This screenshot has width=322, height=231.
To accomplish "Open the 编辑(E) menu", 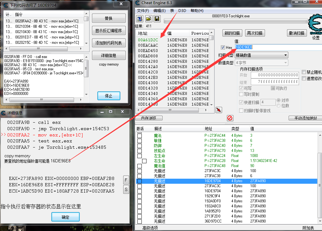I will pos(159,11).
